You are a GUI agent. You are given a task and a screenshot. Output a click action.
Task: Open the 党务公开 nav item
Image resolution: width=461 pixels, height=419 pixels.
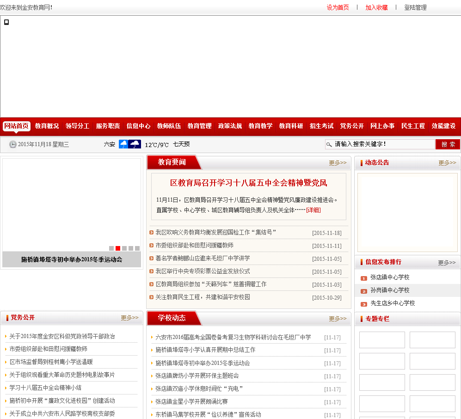coord(352,126)
